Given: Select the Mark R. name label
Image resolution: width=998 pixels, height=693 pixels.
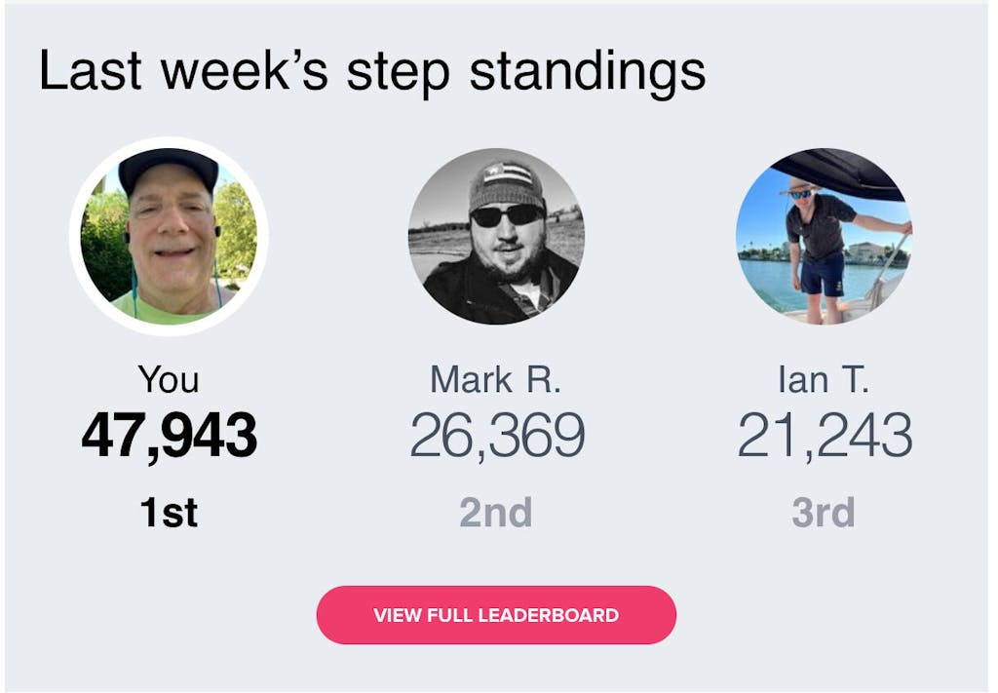Looking at the screenshot, I should (496, 379).
